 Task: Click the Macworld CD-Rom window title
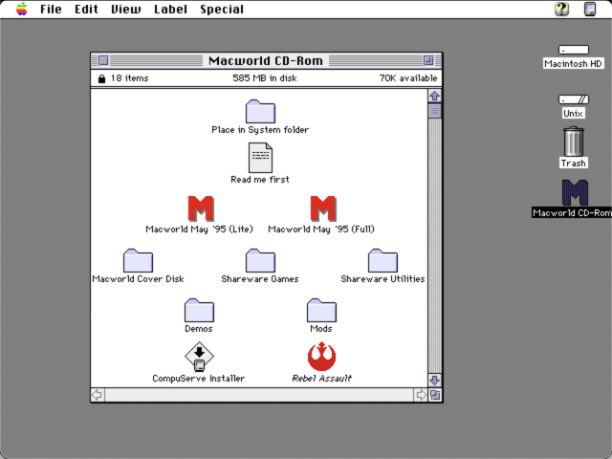[x=266, y=60]
